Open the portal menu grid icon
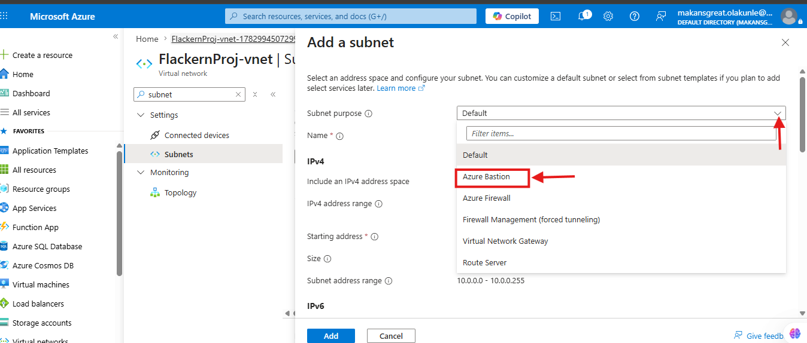Screen dimensions: 807x343 pyautogui.click(x=5, y=16)
